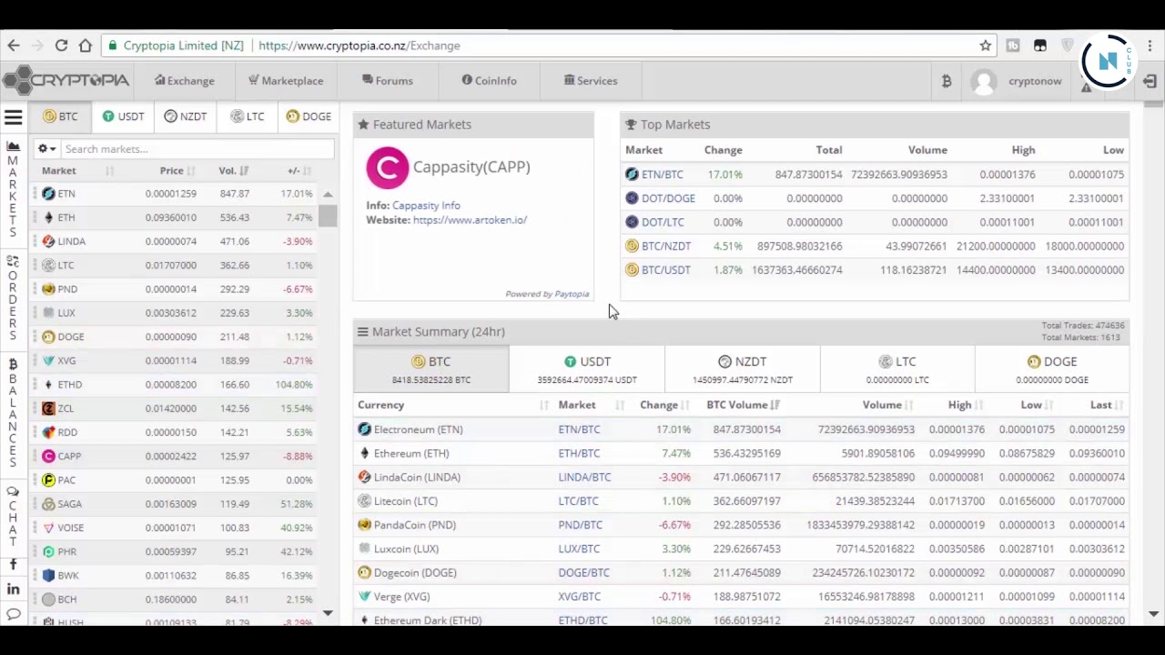
Task: Click the Cryptopia logo
Action: (x=66, y=80)
